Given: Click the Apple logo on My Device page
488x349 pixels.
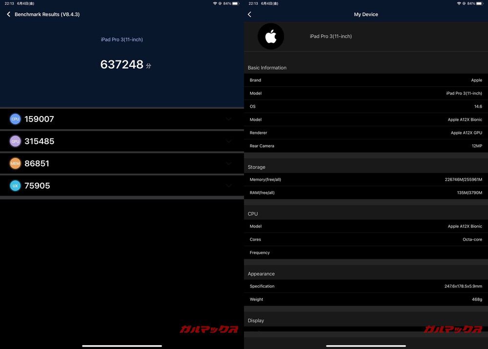Looking at the screenshot, I should coord(271,36).
